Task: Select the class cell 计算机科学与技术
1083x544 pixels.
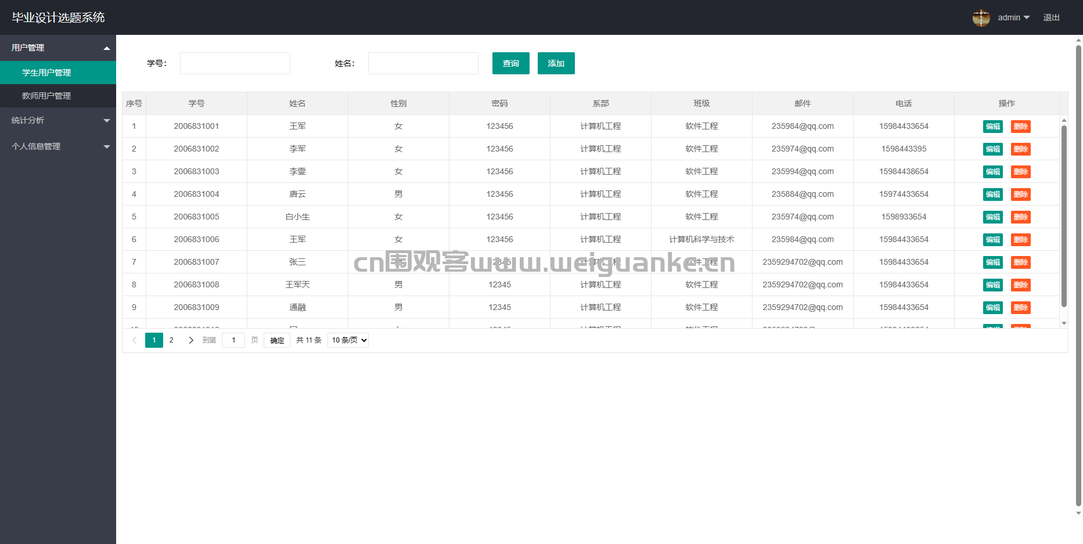Action: [701, 239]
